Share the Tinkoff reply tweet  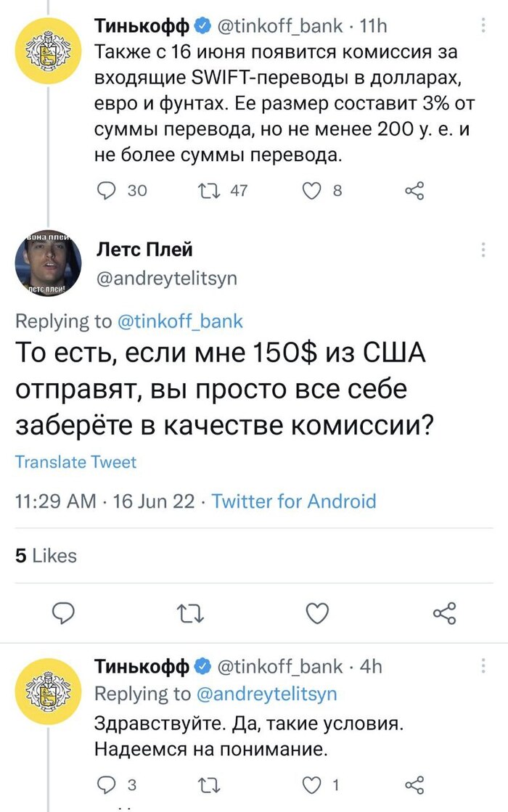(413, 784)
